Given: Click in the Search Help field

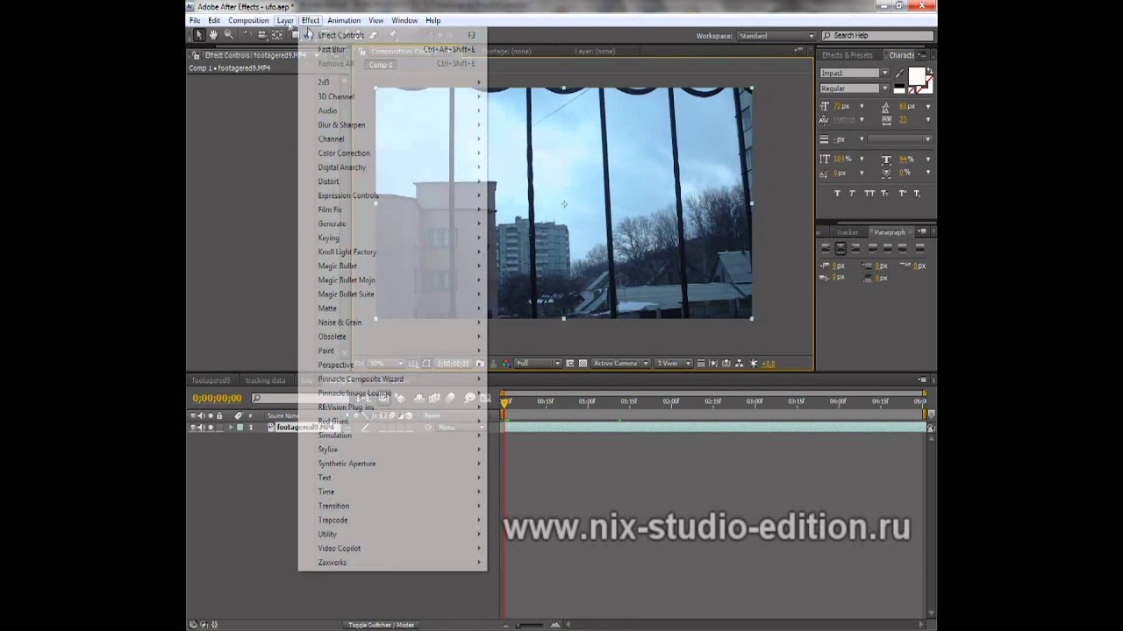Looking at the screenshot, I should coord(877,36).
